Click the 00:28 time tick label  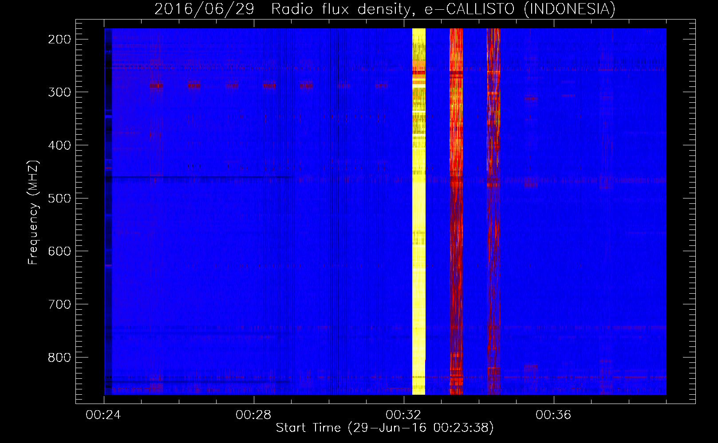coord(253,415)
